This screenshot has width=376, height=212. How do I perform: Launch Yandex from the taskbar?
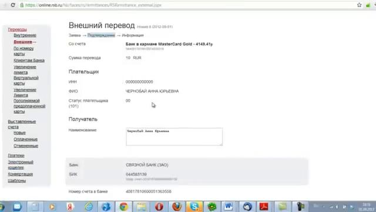coord(70,207)
